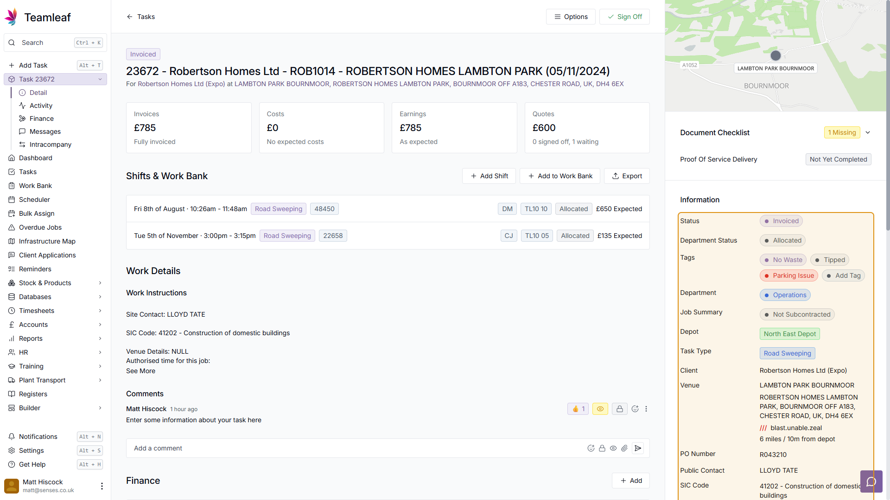890x500 pixels.
Task: Toggle the Parking Issue tag
Action: point(789,275)
